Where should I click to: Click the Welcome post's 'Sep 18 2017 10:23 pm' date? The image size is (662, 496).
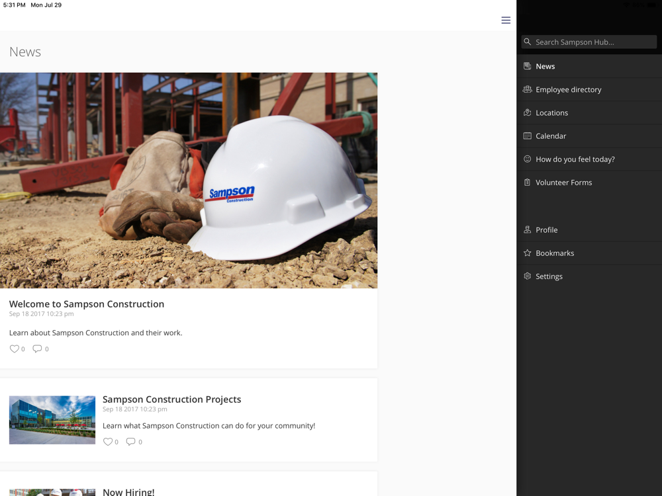pyautogui.click(x=41, y=313)
